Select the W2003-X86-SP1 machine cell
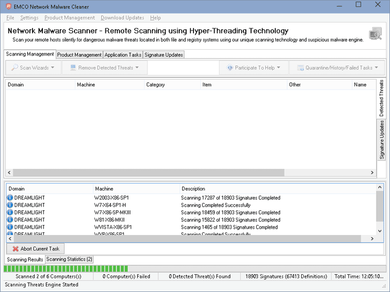Viewport: 390px width, 292px height. (x=112, y=198)
